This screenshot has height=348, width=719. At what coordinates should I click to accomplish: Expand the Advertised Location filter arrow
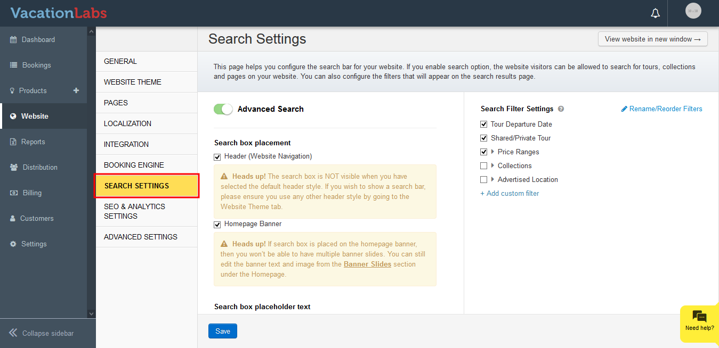coord(492,180)
